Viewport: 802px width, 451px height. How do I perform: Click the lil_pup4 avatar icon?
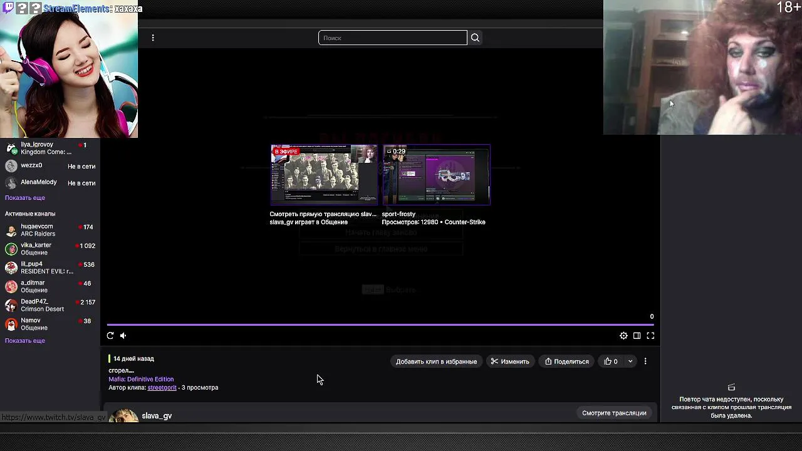pos(11,267)
